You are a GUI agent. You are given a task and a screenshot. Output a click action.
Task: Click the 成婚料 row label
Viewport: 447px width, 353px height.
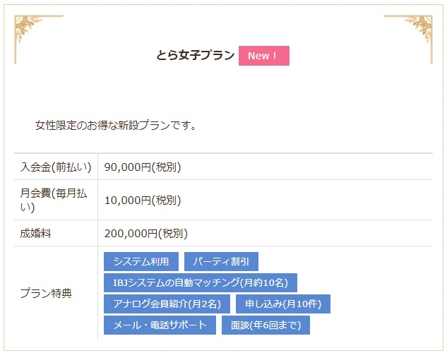[x=35, y=233]
